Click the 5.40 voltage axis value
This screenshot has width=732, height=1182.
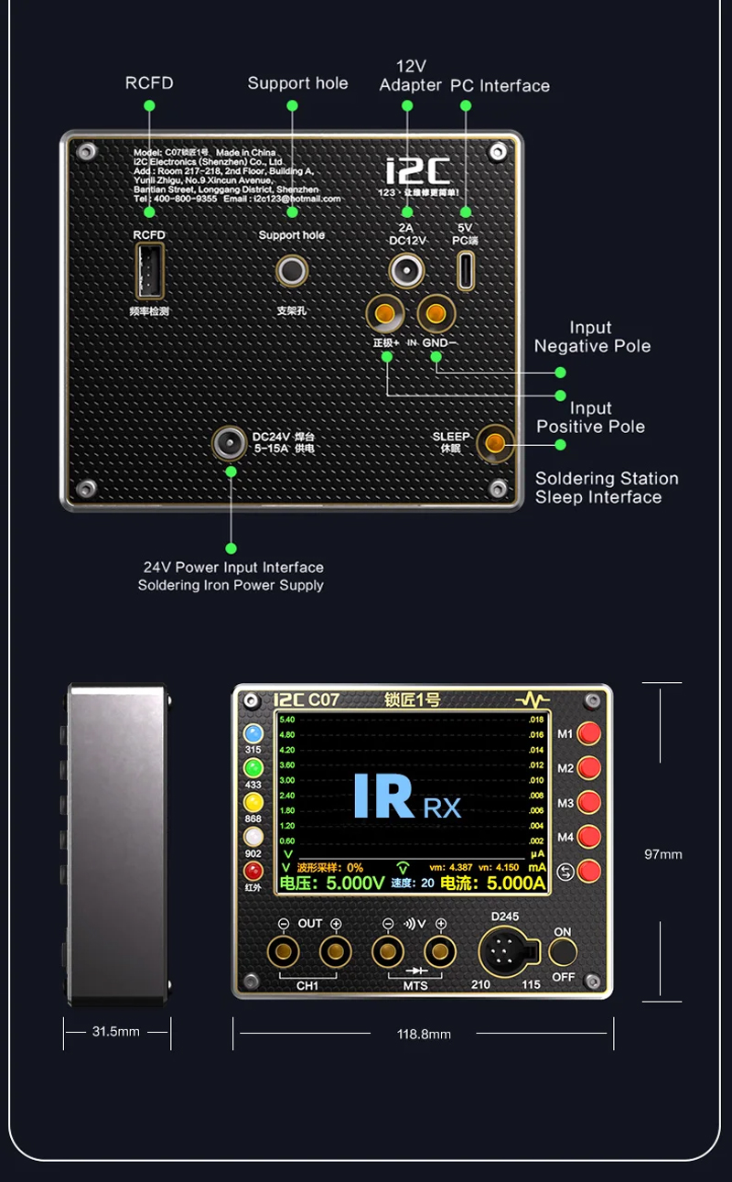tap(286, 720)
